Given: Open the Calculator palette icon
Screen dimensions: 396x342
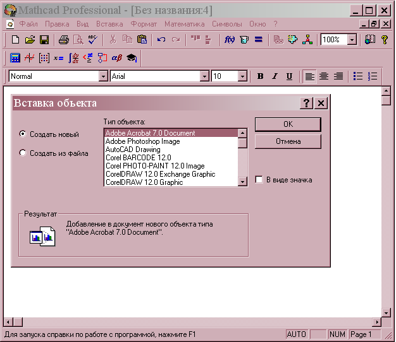Looking at the screenshot, I should 15,58.
